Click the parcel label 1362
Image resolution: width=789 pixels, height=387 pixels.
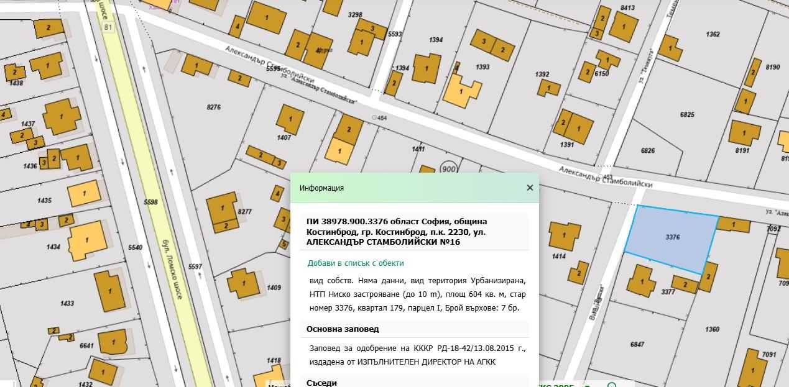(713, 34)
